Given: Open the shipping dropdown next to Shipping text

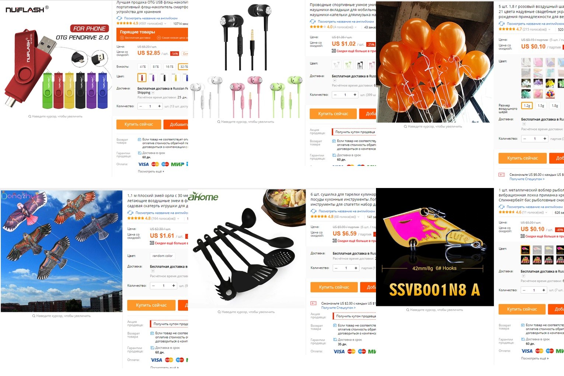Looking at the screenshot, I should [x=153, y=93].
